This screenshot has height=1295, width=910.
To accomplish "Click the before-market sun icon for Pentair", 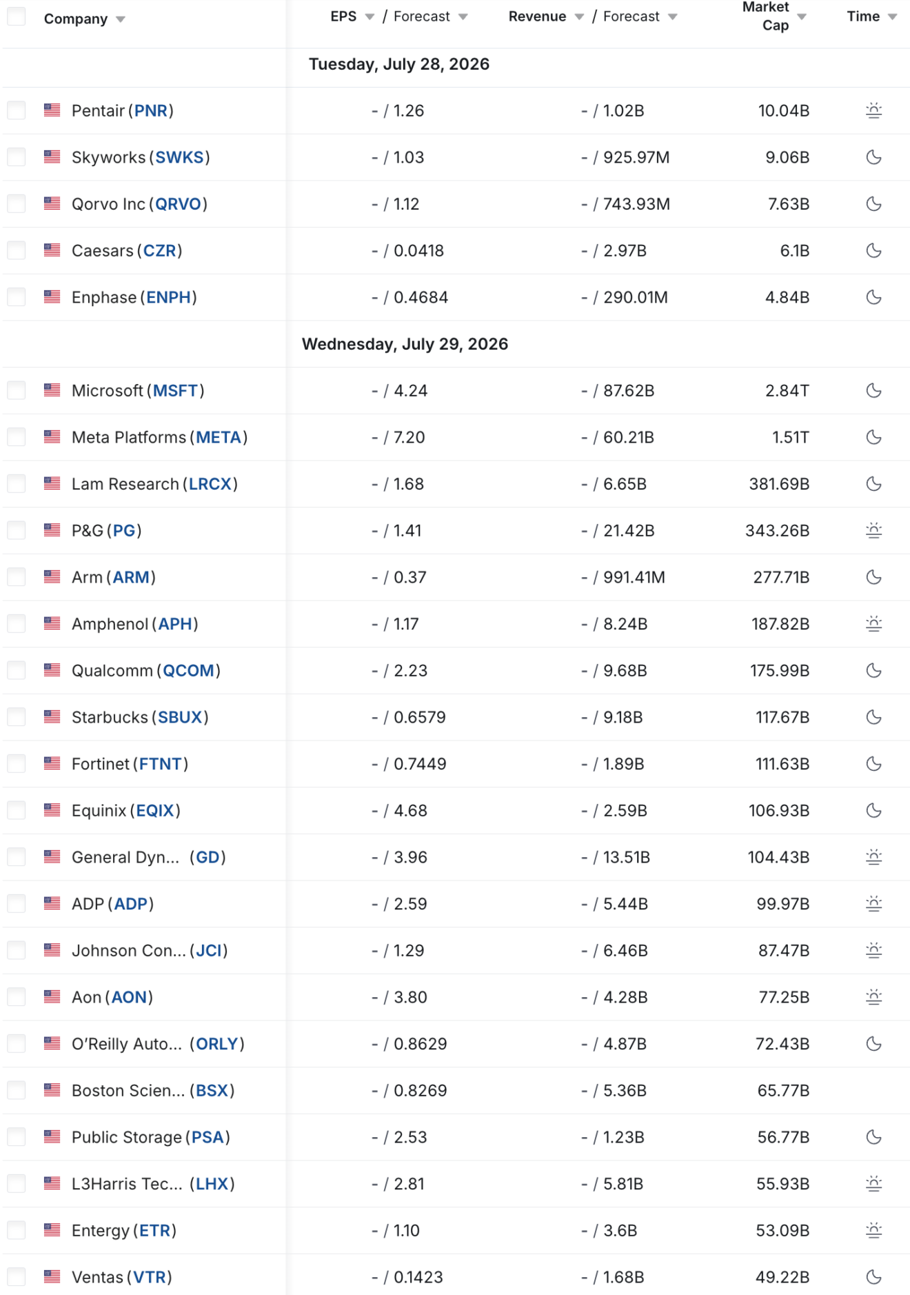I will pyautogui.click(x=873, y=110).
